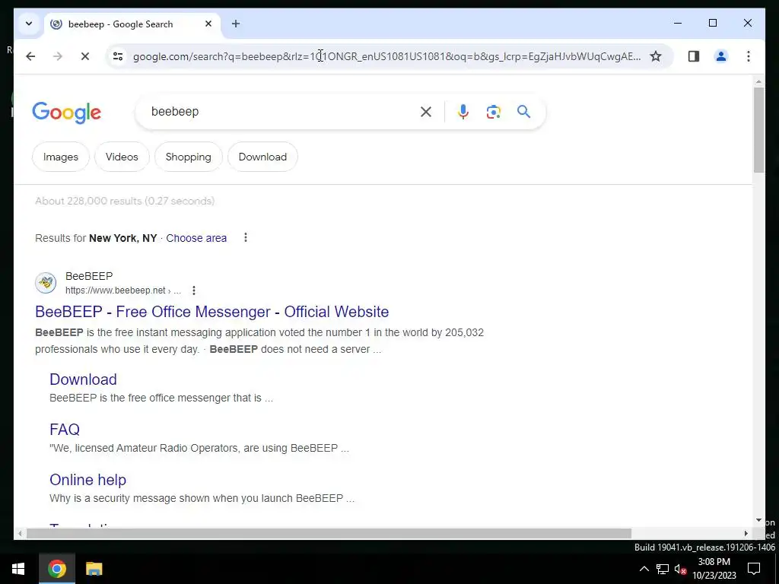Click 'BeeBEEP is the free office messenger' snippet

click(x=161, y=398)
